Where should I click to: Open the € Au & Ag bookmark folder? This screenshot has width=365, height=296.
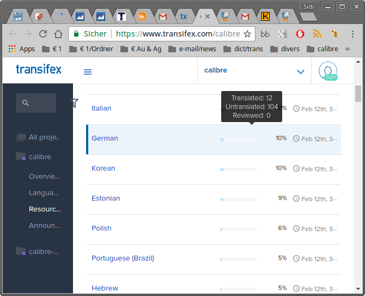[x=141, y=49]
